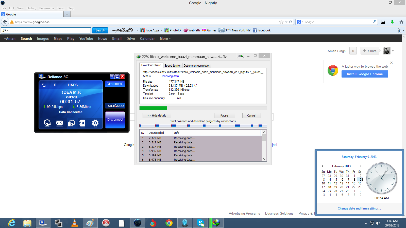Cancel the download
The width and height of the screenshot is (406, 228).
point(251,116)
